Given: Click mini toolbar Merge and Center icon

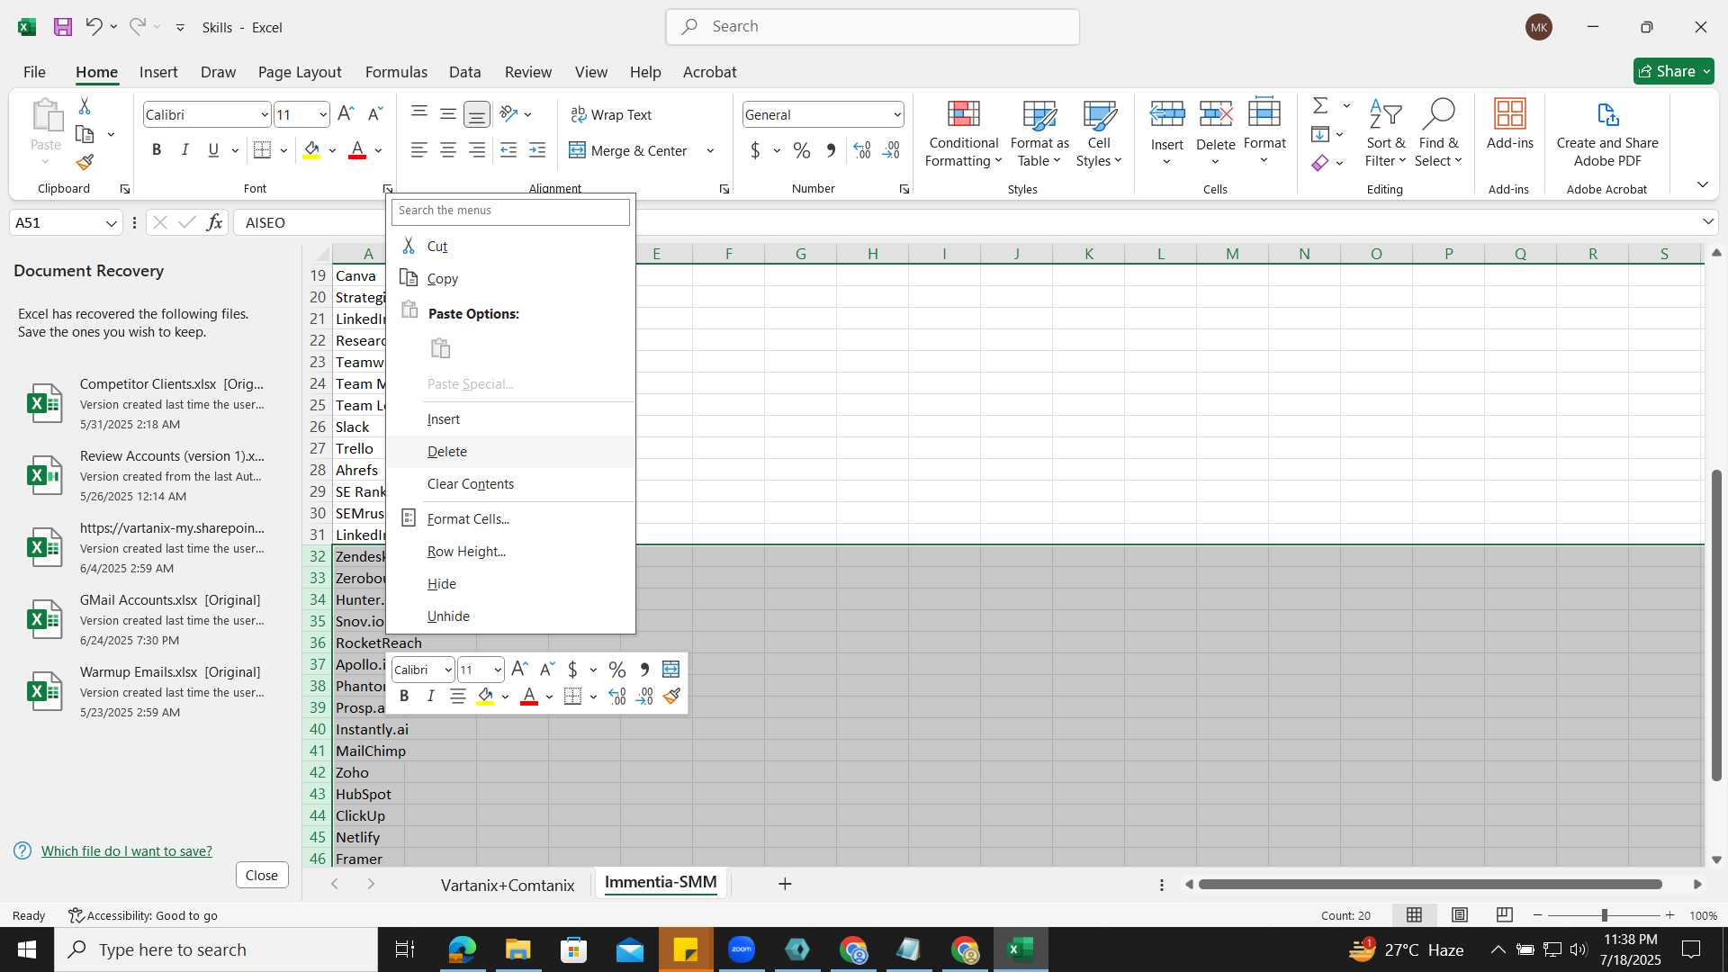Looking at the screenshot, I should click(x=670, y=669).
